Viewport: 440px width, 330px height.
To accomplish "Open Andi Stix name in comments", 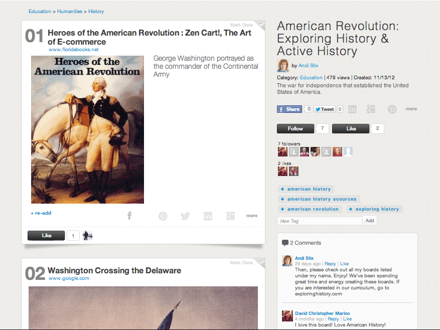I will click(304, 258).
